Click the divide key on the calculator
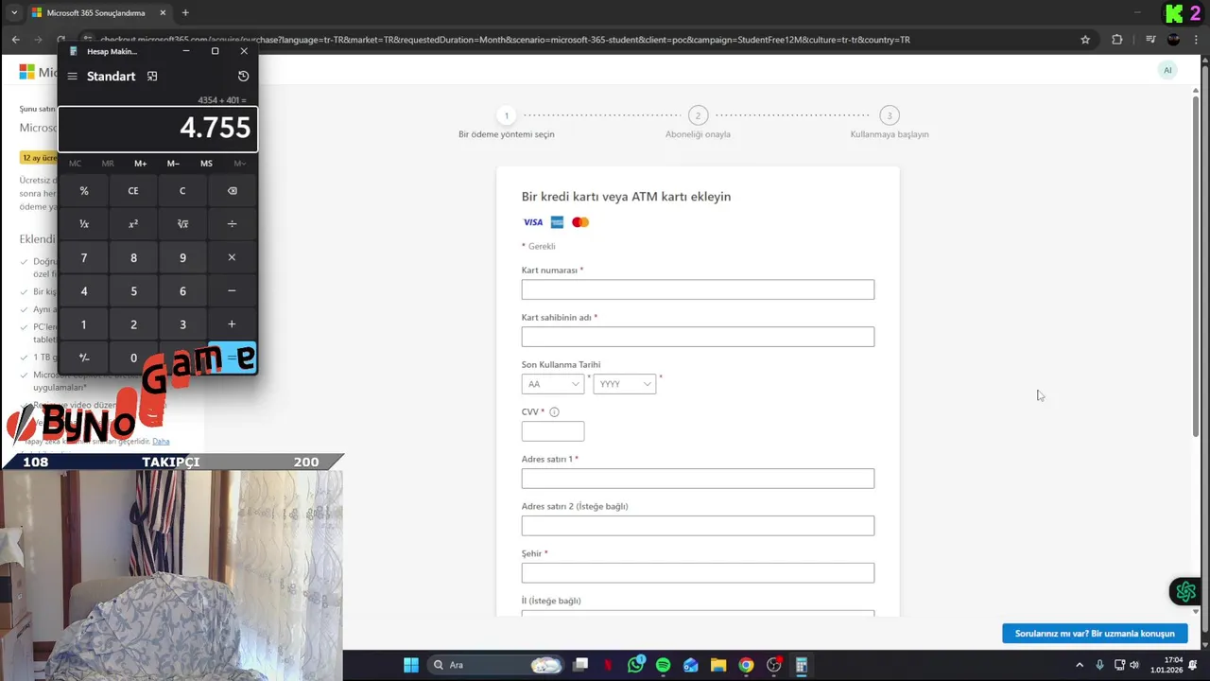 (232, 224)
